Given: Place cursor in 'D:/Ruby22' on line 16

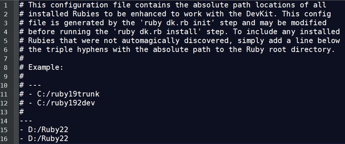Looking at the screenshot, I should point(48,139).
